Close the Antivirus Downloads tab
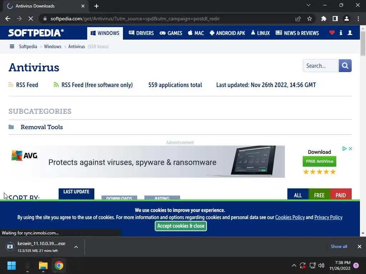The width and height of the screenshot is (366, 274). 83,6
